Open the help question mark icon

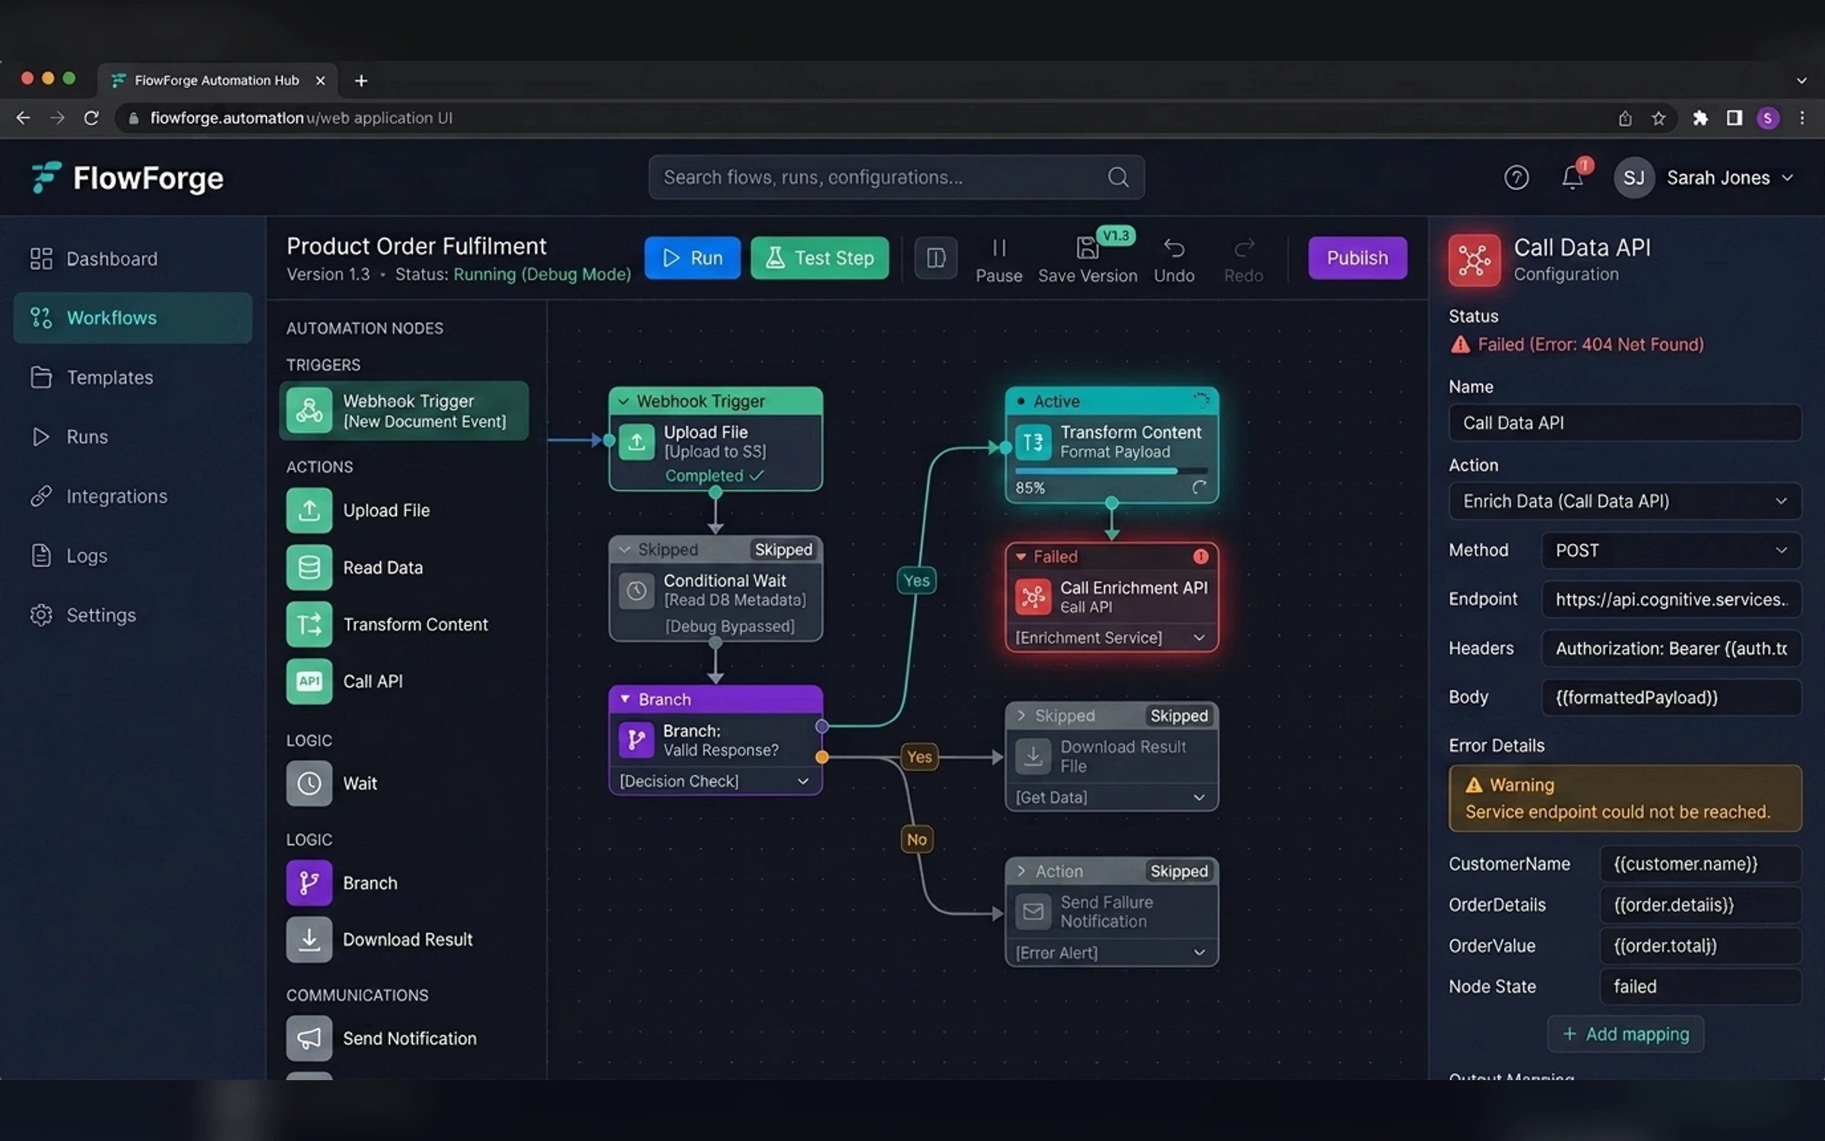pos(1516,177)
